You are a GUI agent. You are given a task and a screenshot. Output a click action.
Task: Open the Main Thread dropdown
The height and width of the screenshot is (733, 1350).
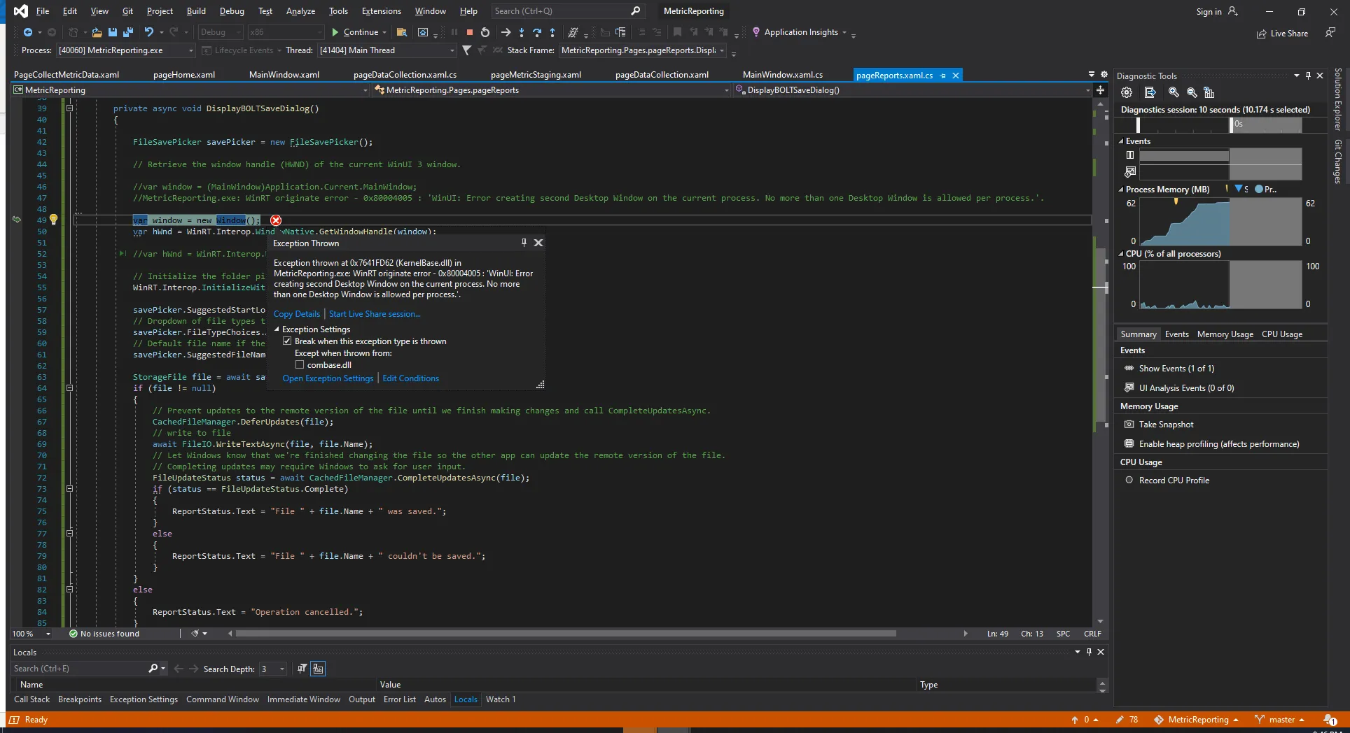[452, 50]
